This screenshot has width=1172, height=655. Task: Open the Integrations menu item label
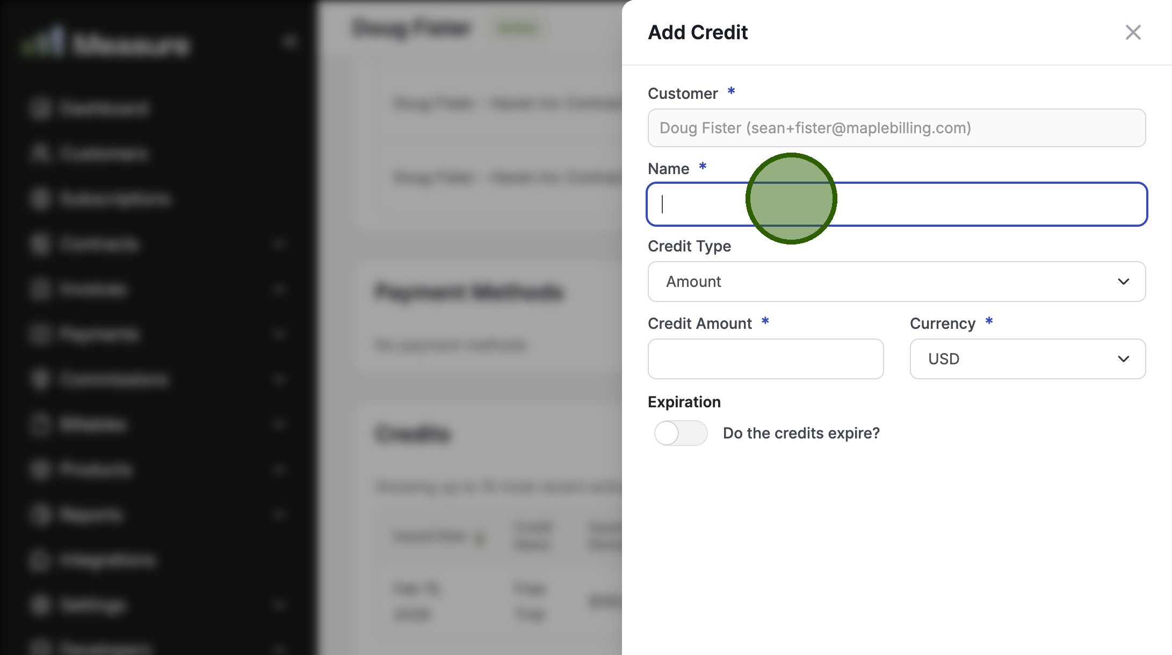pos(107,560)
